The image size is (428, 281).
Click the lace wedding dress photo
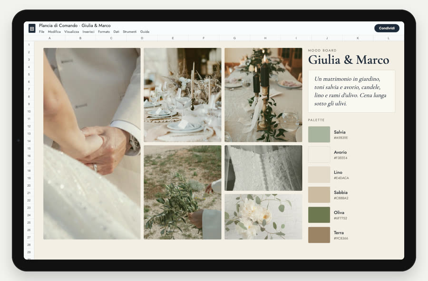(x=263, y=168)
